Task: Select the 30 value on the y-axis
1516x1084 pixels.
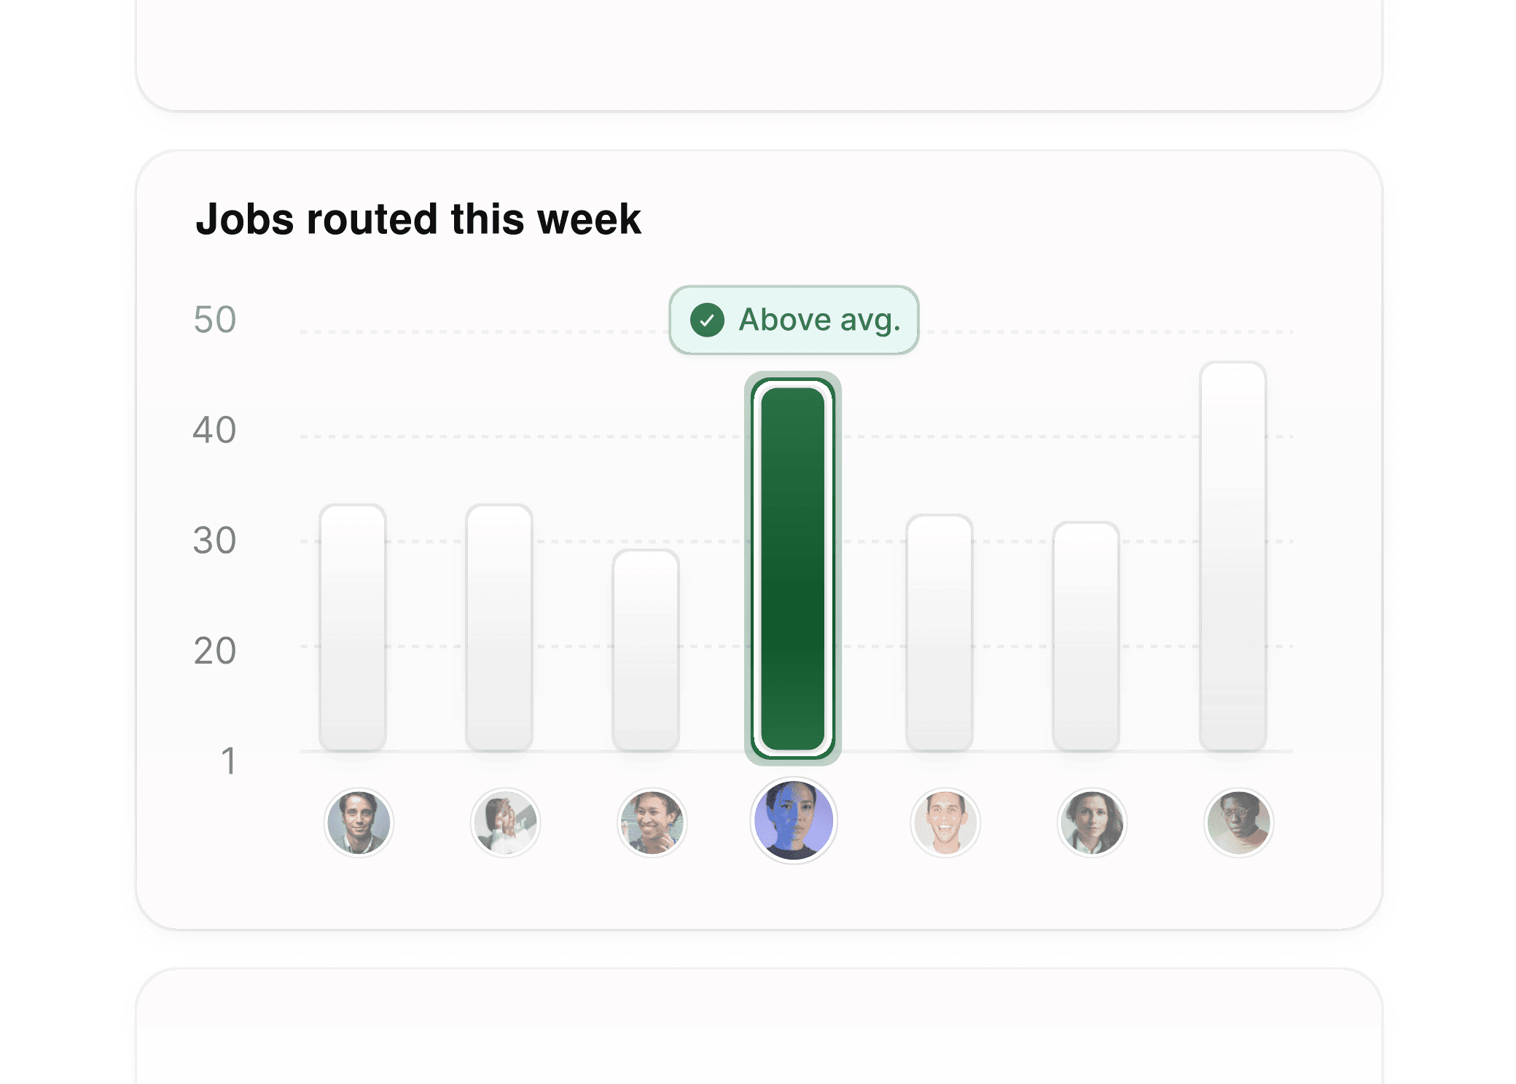Action: pos(215,541)
